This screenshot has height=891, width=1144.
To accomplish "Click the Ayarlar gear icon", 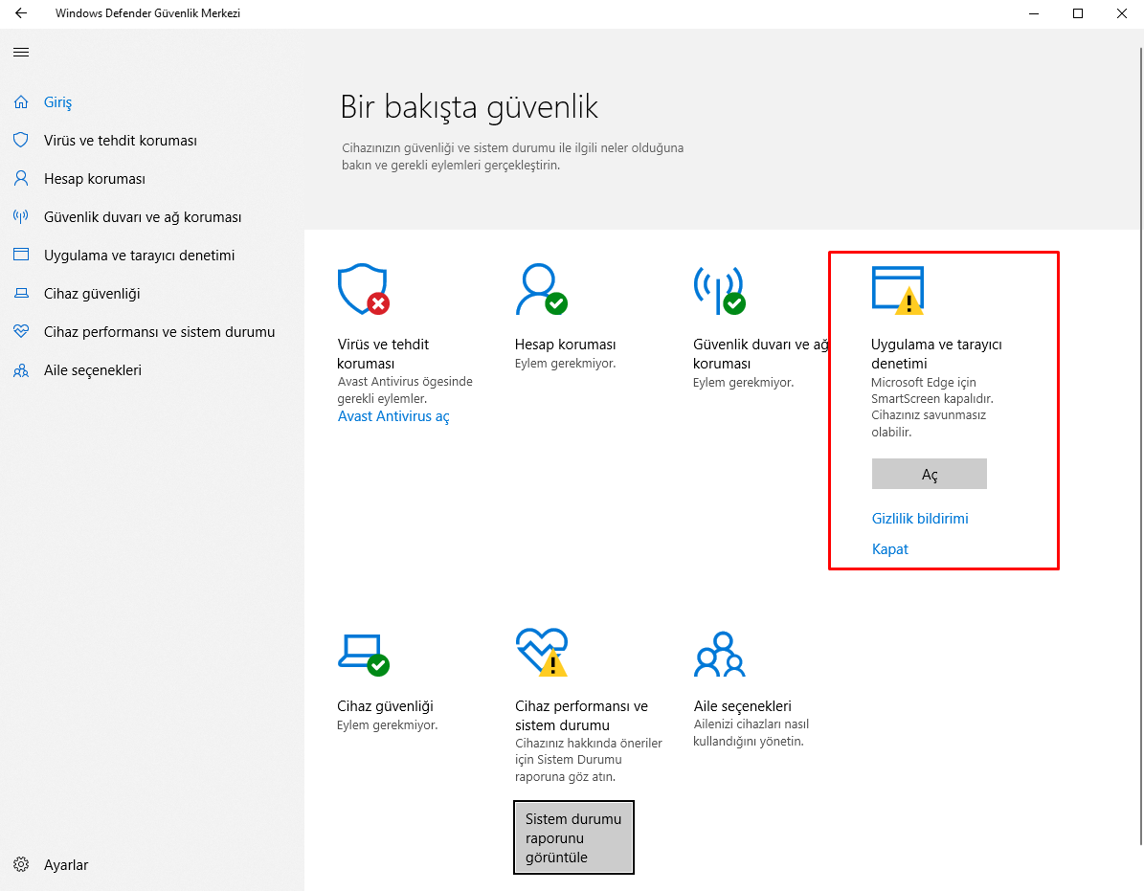I will (x=21, y=865).
